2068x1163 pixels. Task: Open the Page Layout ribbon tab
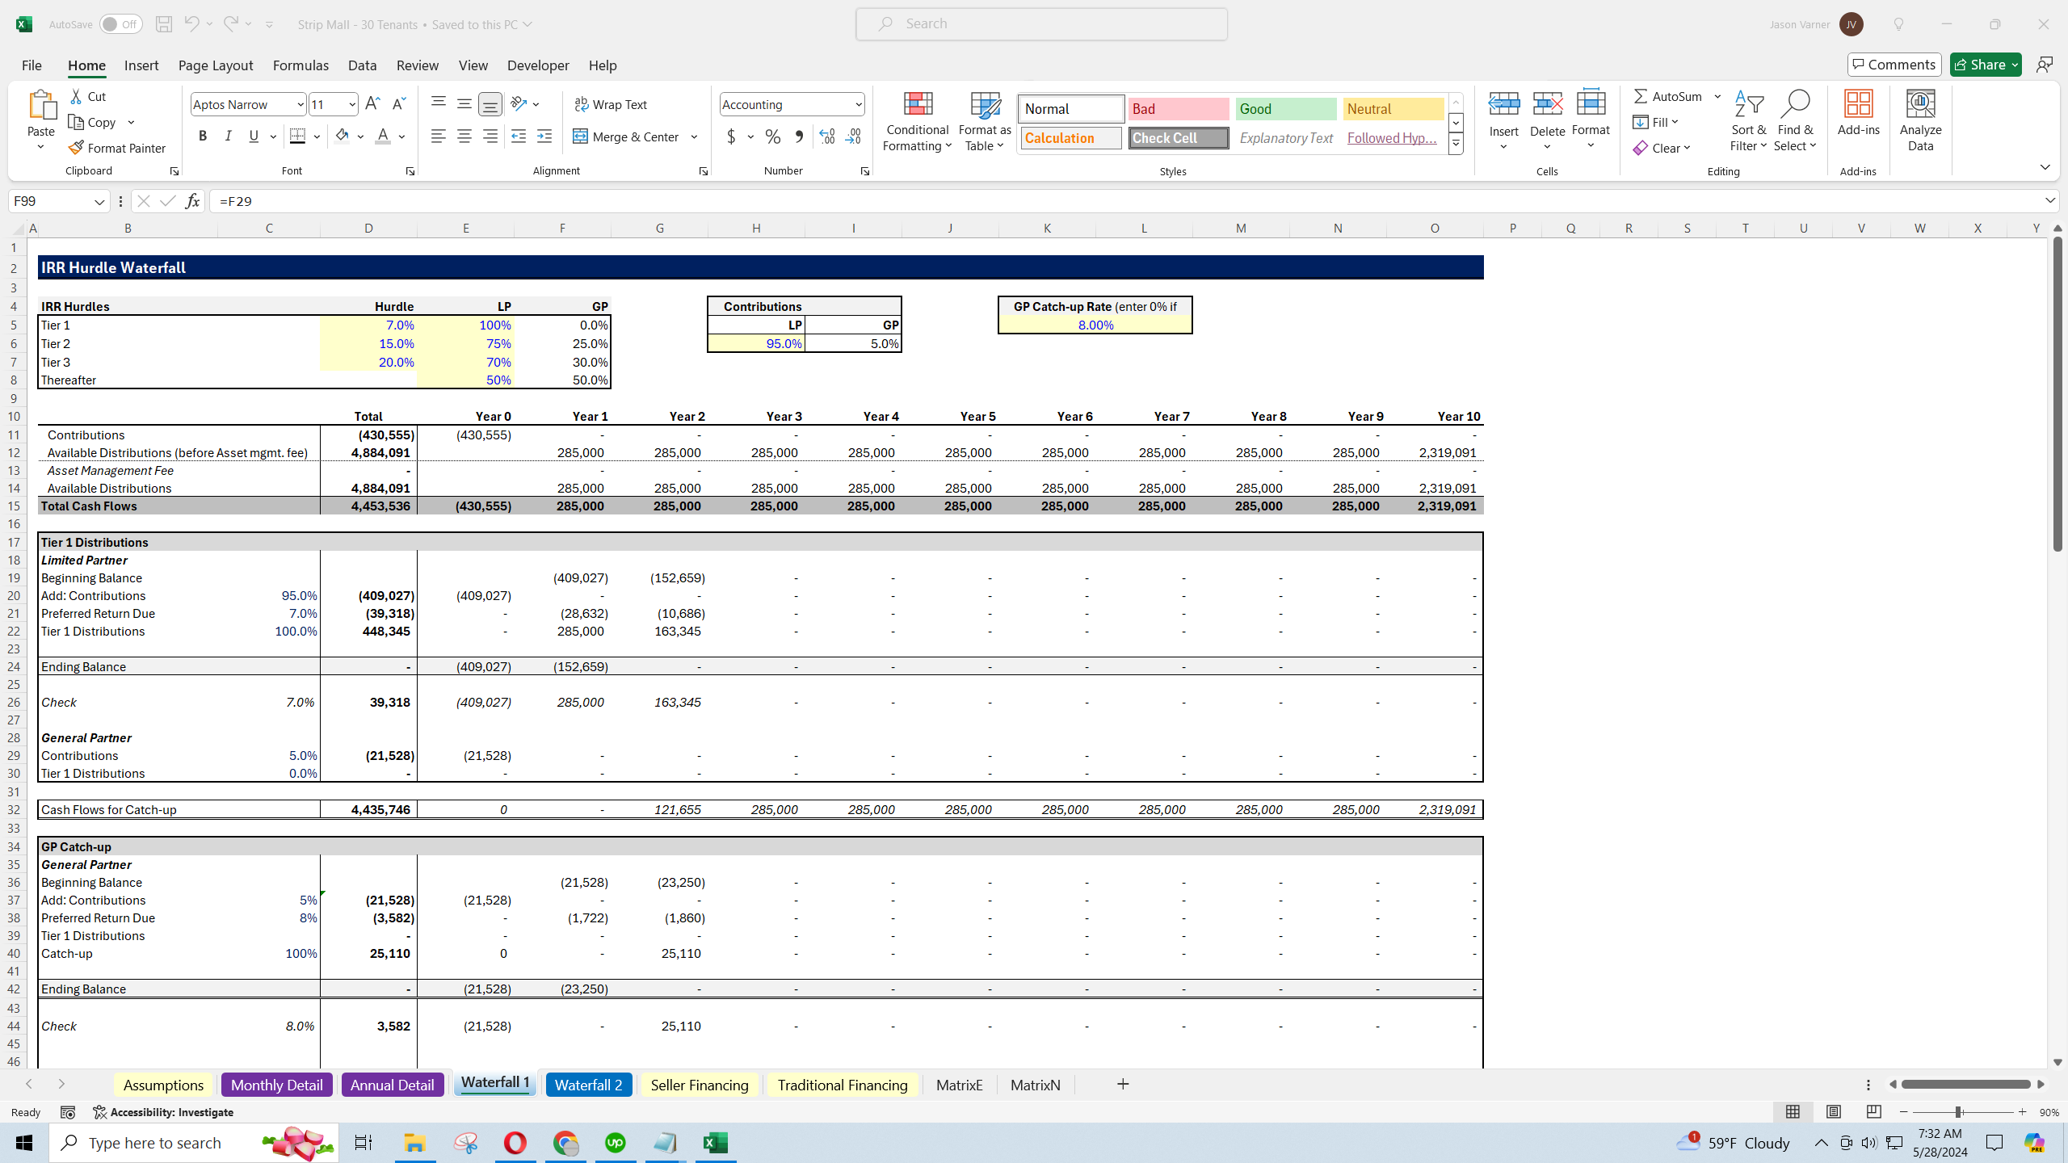(216, 65)
